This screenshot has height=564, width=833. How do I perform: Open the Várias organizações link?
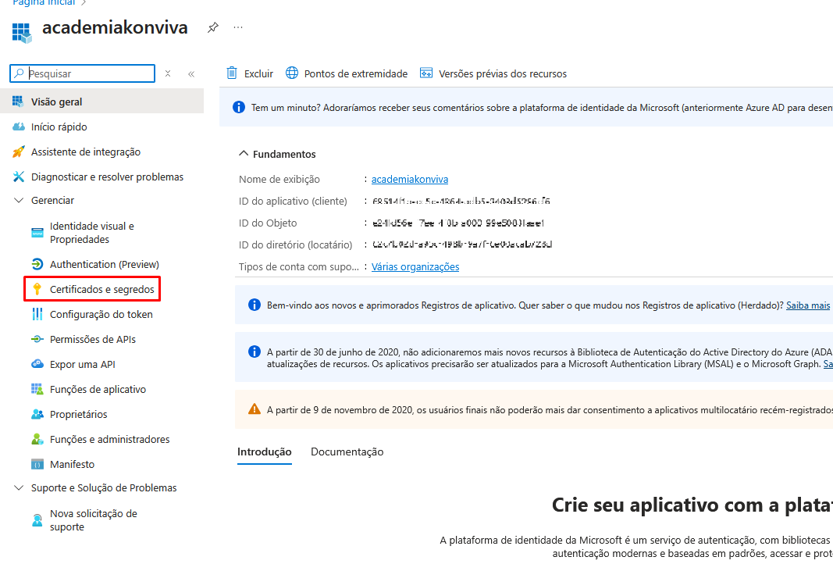coord(415,267)
